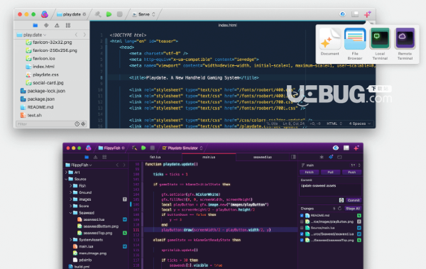Screen dimensions: 426x269
Task: Select the Git source control icon in right pane
Action: pyautogui.click(x=331, y=157)
